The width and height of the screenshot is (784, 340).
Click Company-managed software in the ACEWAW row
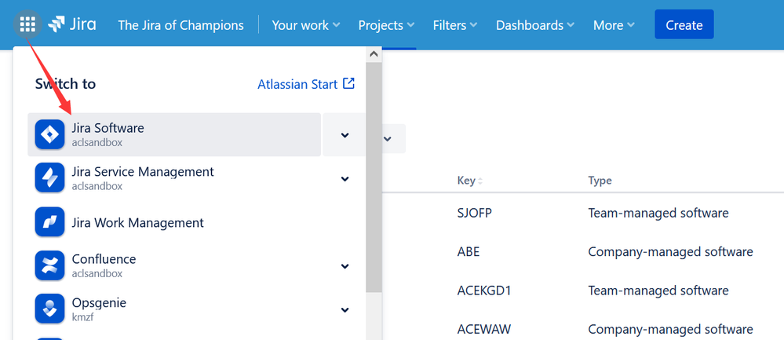[670, 329]
